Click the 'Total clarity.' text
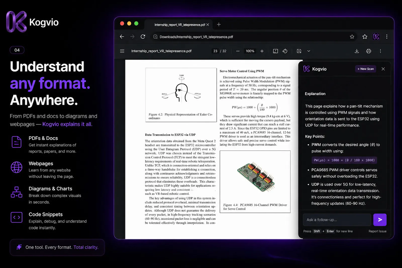The height and width of the screenshot is (268, 402). tap(86, 247)
